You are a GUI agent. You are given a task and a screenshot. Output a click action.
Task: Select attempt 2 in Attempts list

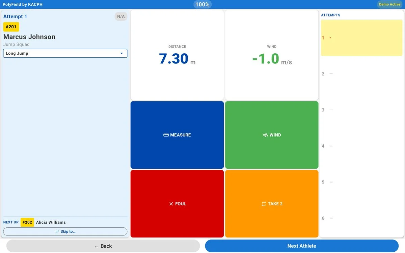tap(361, 74)
